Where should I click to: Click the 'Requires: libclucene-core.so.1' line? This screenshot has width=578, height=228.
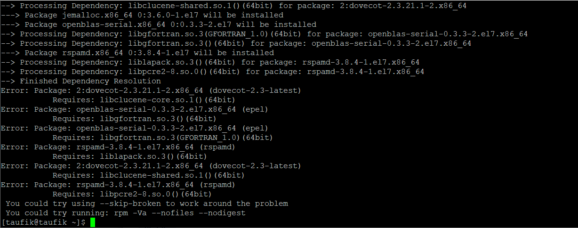[144, 100]
